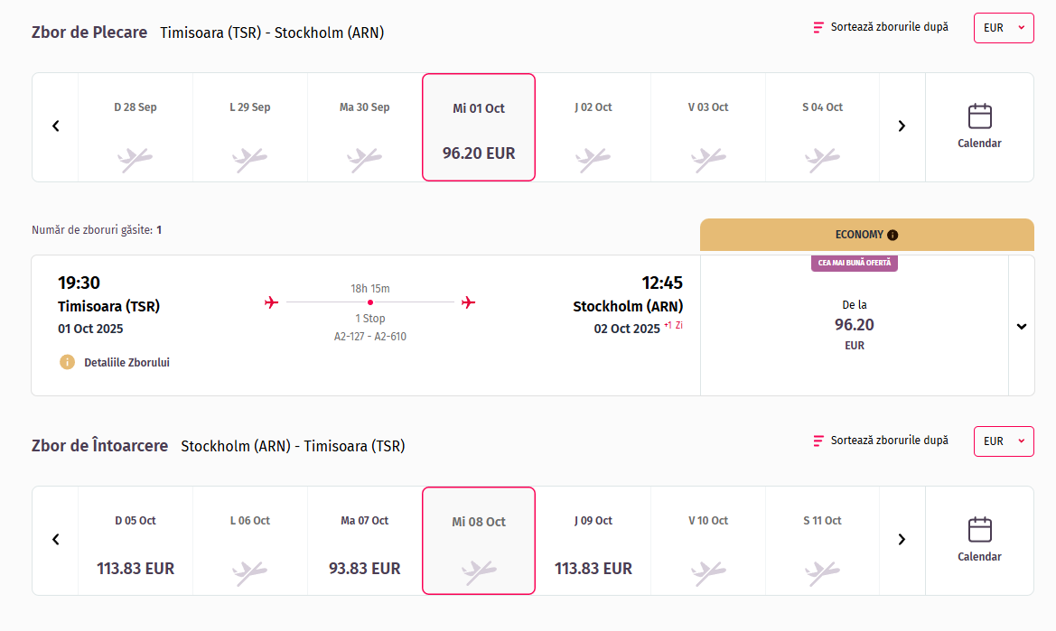This screenshot has height=631, width=1056.
Task: Open the return flight Calendar icon
Action: (x=979, y=530)
